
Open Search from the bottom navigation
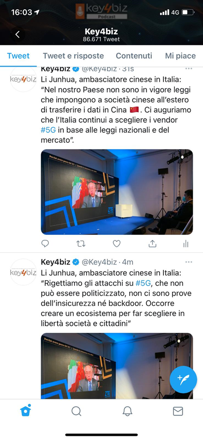pos(76,411)
